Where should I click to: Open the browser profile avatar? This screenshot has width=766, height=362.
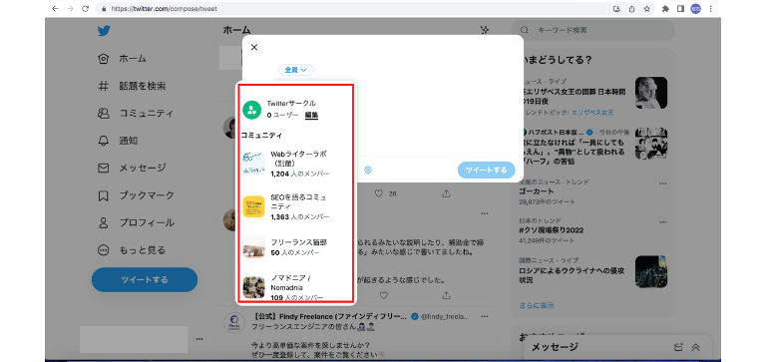(695, 8)
